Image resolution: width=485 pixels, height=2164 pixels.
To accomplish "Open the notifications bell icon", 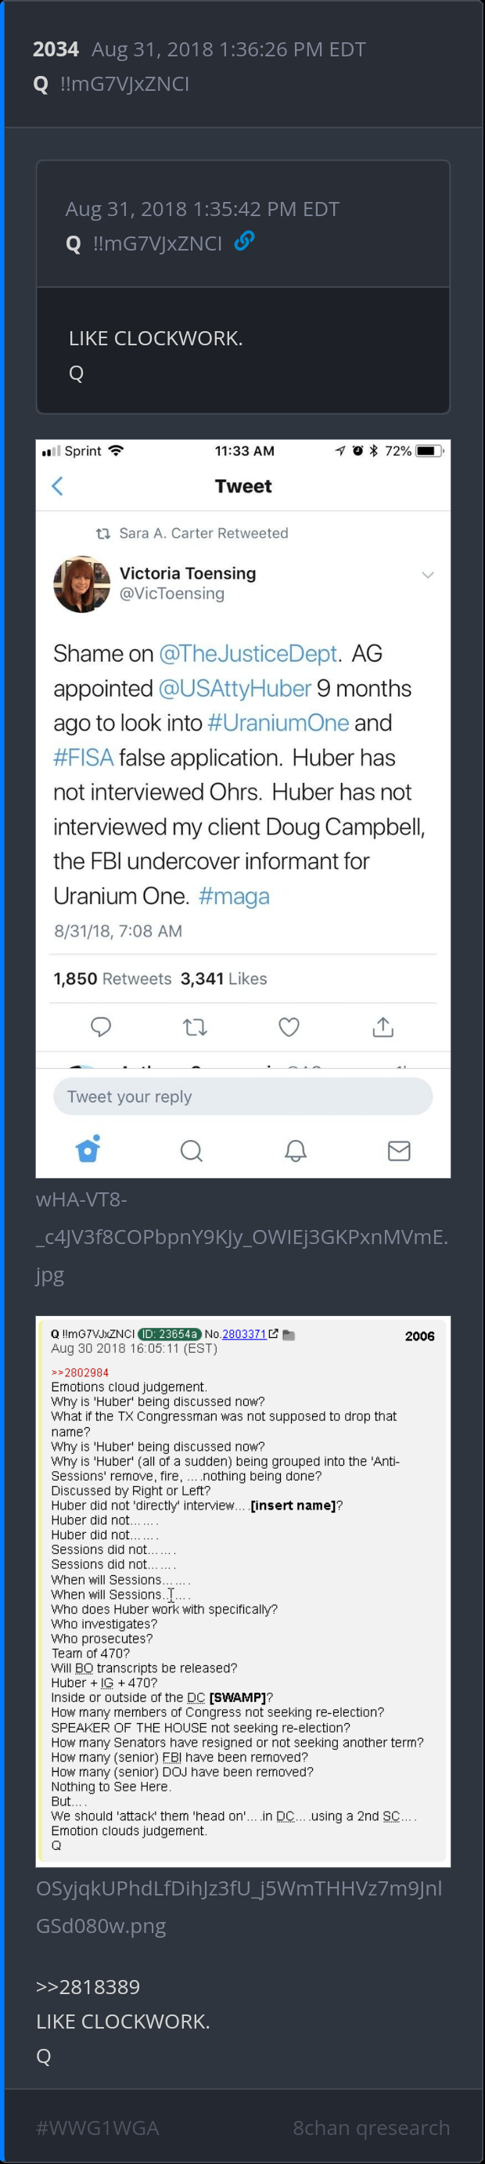I will [296, 1150].
